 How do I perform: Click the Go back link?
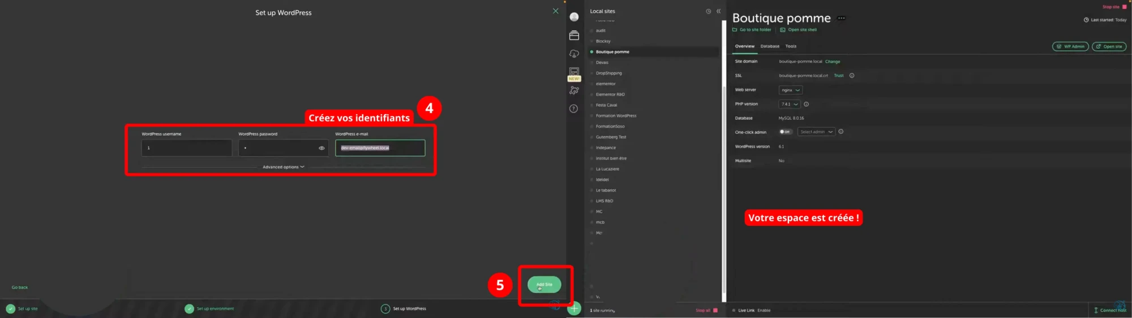[20, 287]
